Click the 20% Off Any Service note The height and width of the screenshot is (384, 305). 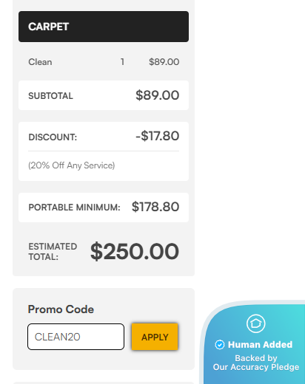[72, 165]
